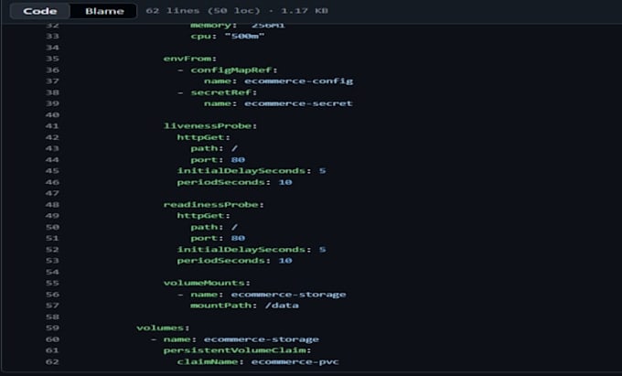
Task: Click the persistentVolumeClaim: key
Action: pyautogui.click(x=237, y=350)
